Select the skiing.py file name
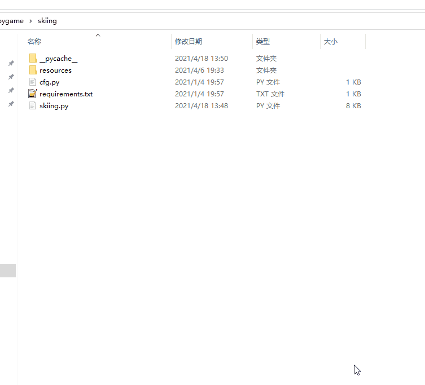425x385 pixels. coord(54,106)
